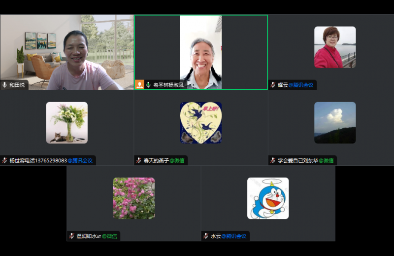The height and width of the screenshot is (256, 394).
Task: Click the green active microphone icon for 粤圣树杨淑凤
Action: click(x=148, y=85)
